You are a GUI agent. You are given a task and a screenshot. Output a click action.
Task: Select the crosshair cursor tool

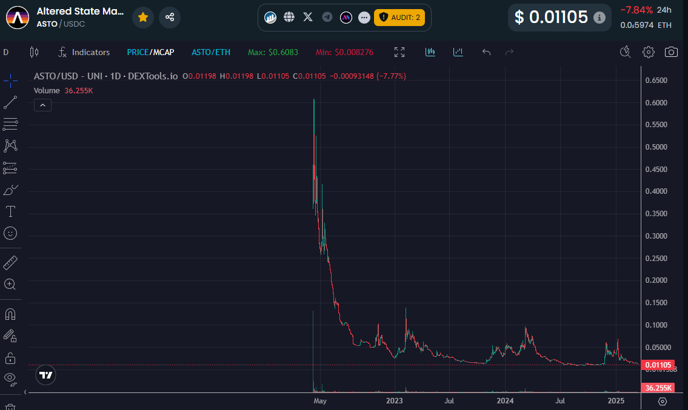(10, 81)
